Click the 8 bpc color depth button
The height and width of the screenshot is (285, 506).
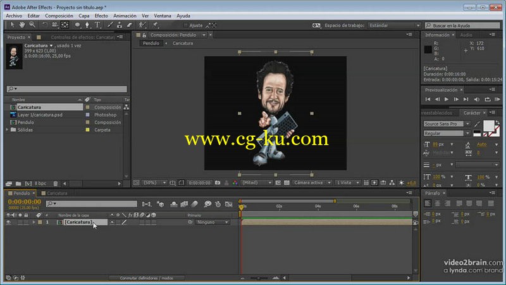coord(40,184)
